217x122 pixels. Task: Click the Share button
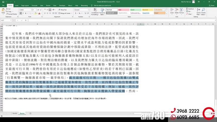click(212, 5)
